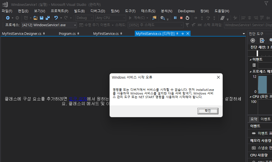Image resolution: width=272 pixels, height=162 pixels.
Task: Open the process WindowsService1.exe dropdown
Action: coord(49,25)
